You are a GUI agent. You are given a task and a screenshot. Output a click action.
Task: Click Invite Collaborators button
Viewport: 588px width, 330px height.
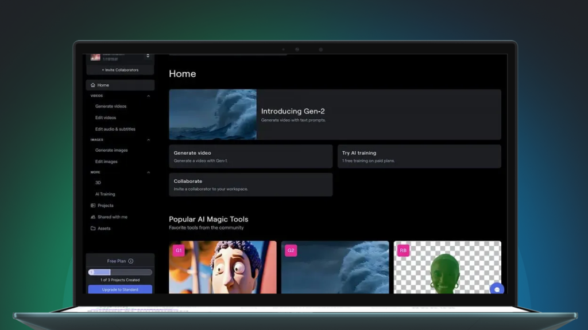click(120, 70)
